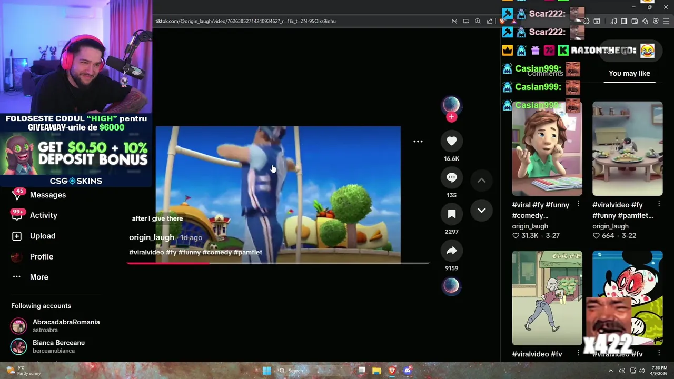Bookmark the video via the 2297 favorites icon
The width and height of the screenshot is (674, 379).
tap(451, 214)
